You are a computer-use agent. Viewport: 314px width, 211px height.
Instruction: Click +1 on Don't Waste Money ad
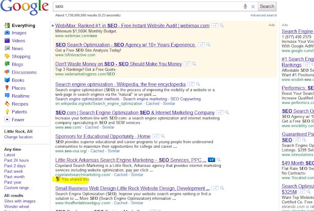[186, 64]
